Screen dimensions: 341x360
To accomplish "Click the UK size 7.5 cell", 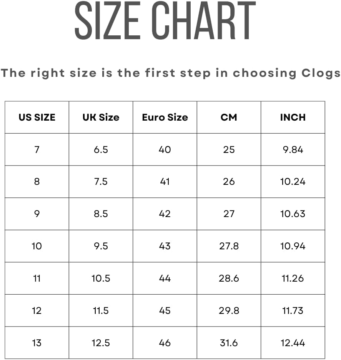I will tap(101, 182).
